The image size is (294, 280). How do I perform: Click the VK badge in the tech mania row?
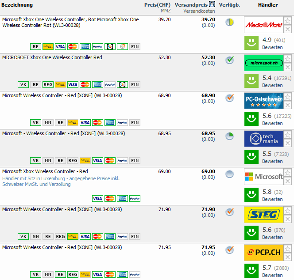click(35, 160)
